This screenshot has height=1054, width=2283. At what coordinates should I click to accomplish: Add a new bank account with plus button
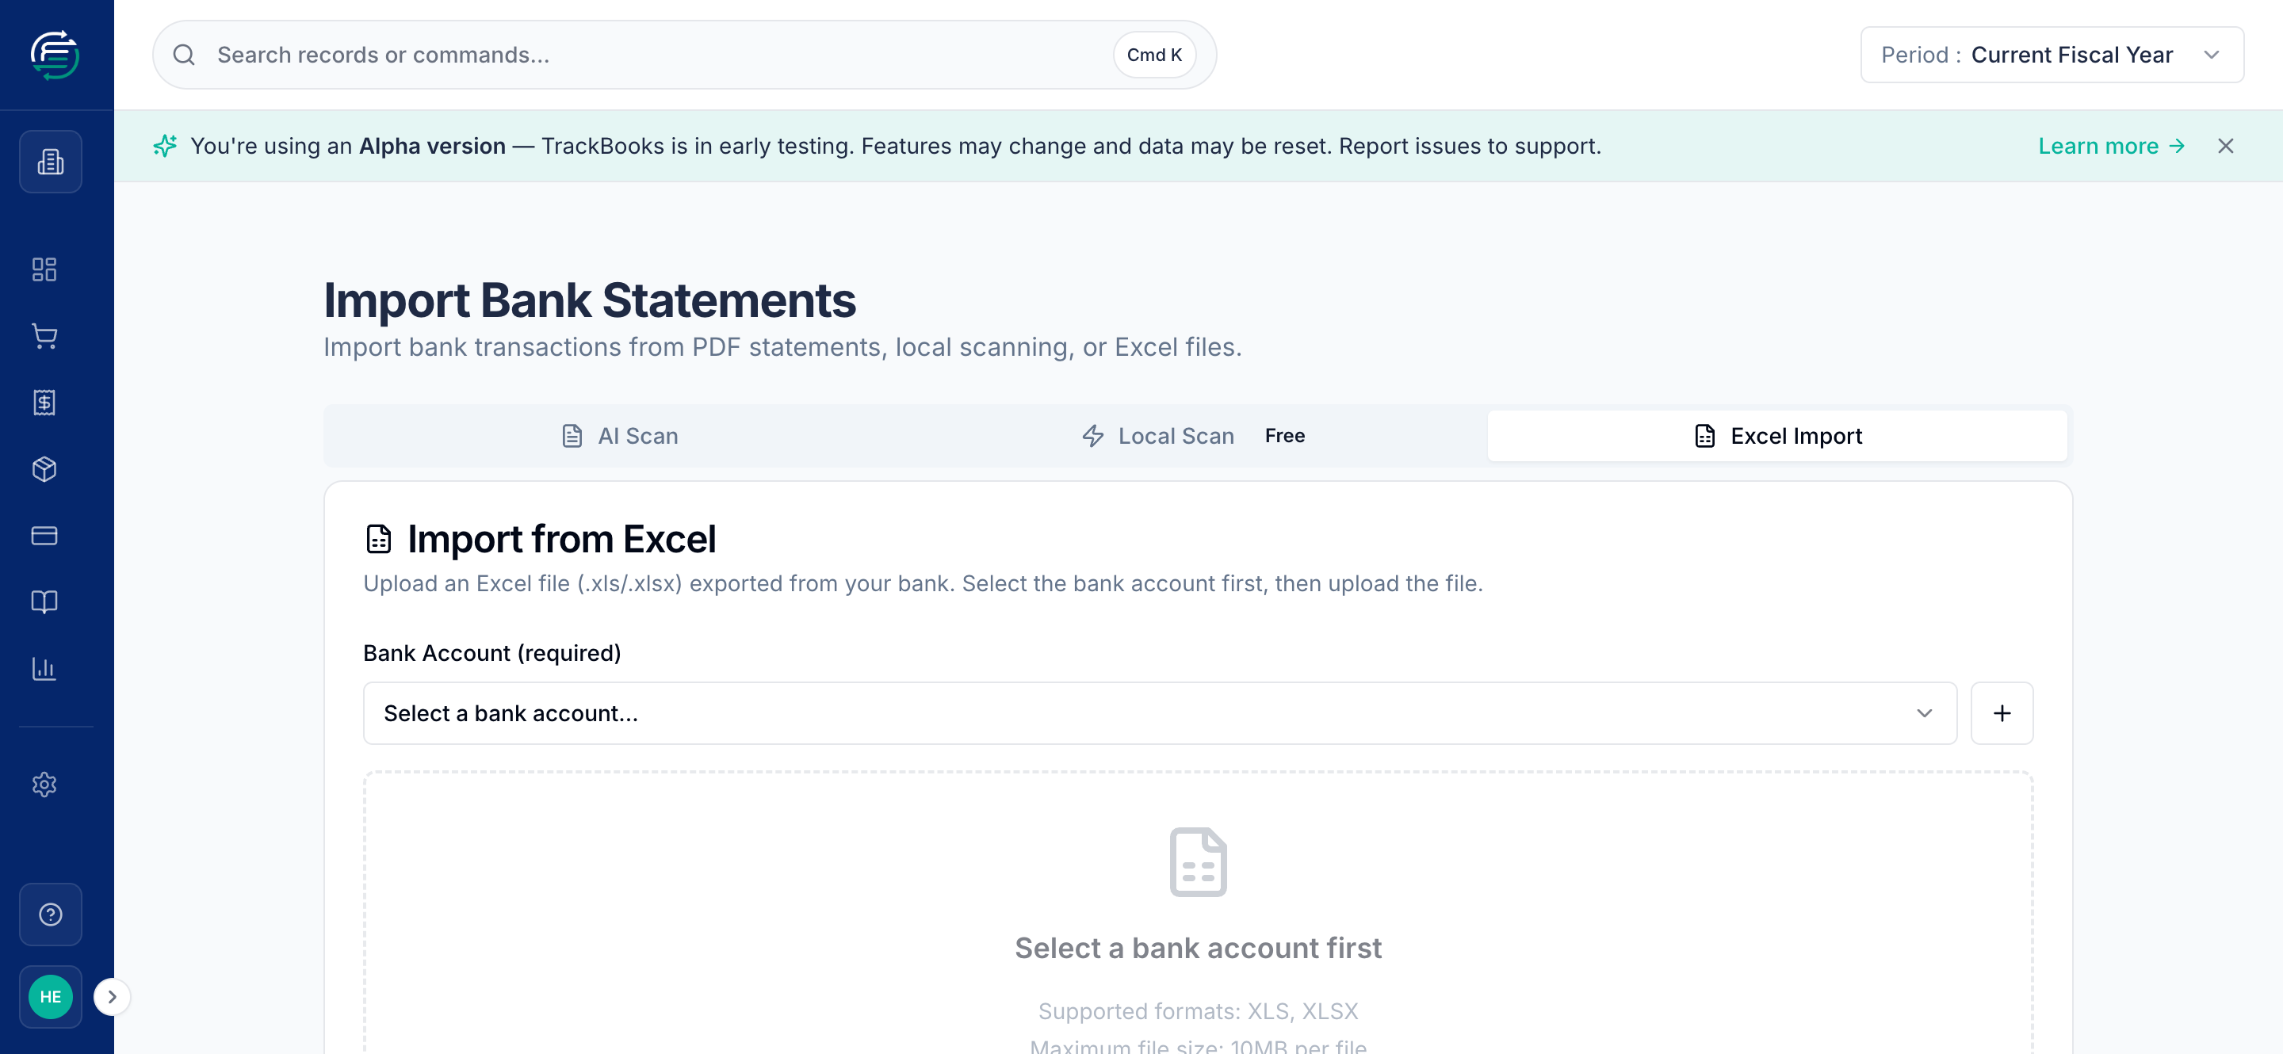coord(2001,713)
